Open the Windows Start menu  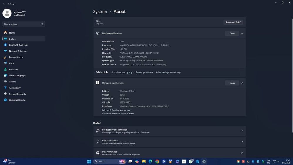coord(89,161)
